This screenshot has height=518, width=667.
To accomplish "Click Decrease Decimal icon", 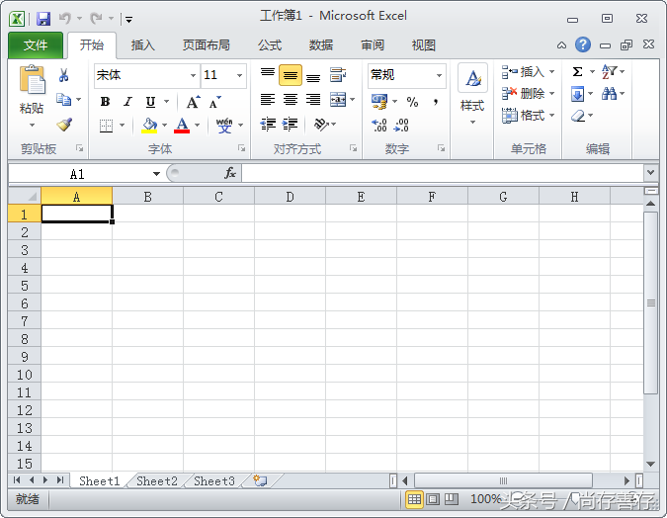I will pyautogui.click(x=401, y=126).
